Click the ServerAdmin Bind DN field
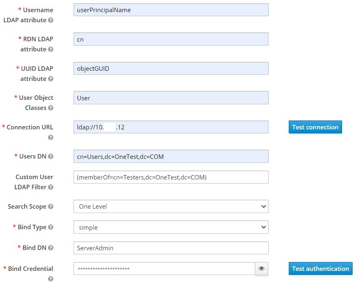 point(170,248)
